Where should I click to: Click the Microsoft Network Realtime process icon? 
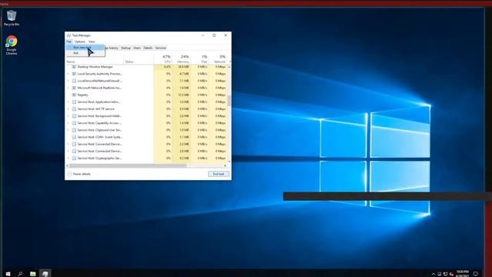(x=74, y=88)
